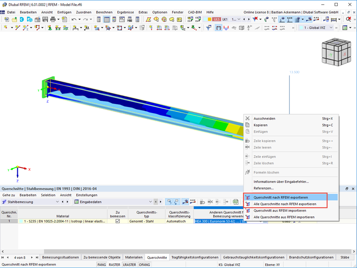This screenshot has width=357, height=268.
Task: Toggle the Navigator panel toolbar icon
Action: [x=99, y=20]
